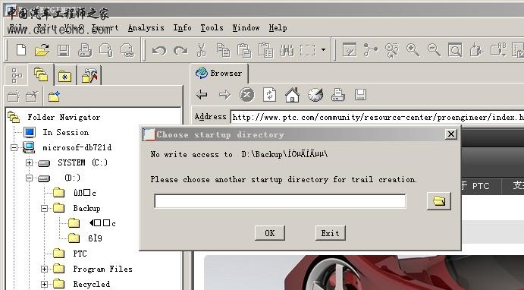524x290 pixels.
Task: Expand the SYSTEM (C:) drive
Action: (30, 163)
